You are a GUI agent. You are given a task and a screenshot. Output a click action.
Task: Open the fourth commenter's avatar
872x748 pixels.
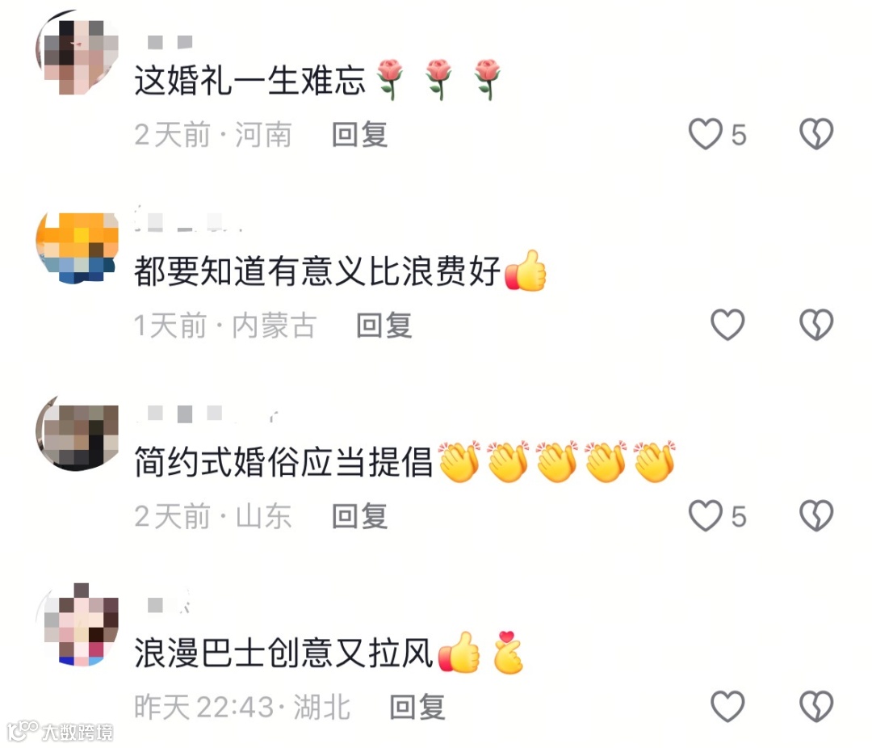coord(77,624)
